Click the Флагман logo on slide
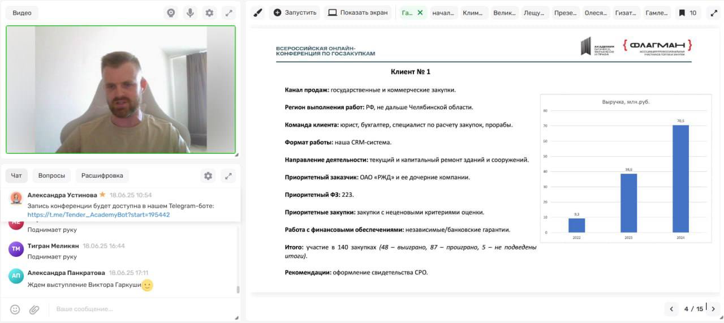 657,47
